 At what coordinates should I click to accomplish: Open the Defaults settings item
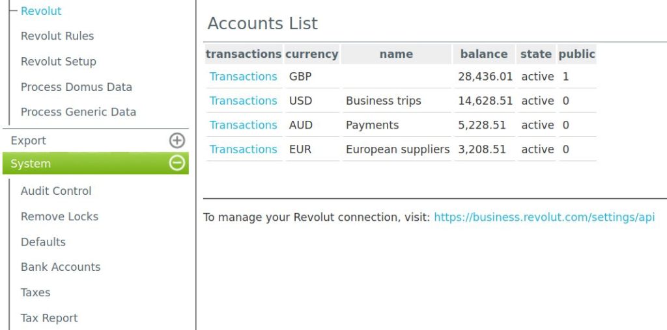43,242
